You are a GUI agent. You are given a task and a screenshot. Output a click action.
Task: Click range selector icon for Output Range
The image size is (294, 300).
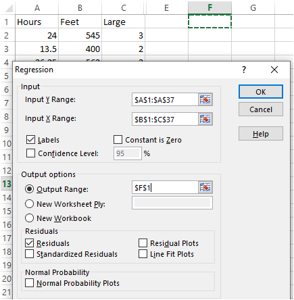205,187
